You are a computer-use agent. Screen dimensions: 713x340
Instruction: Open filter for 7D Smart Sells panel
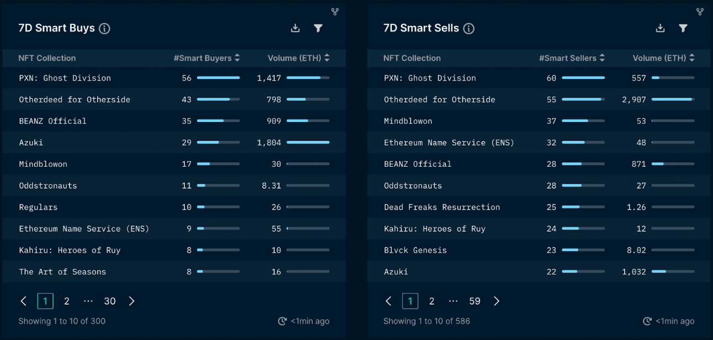[x=683, y=28]
